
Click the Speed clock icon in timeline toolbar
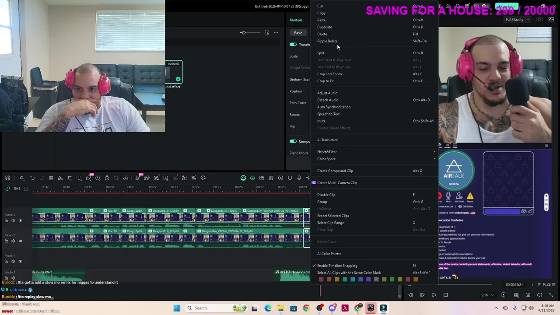click(x=98, y=178)
